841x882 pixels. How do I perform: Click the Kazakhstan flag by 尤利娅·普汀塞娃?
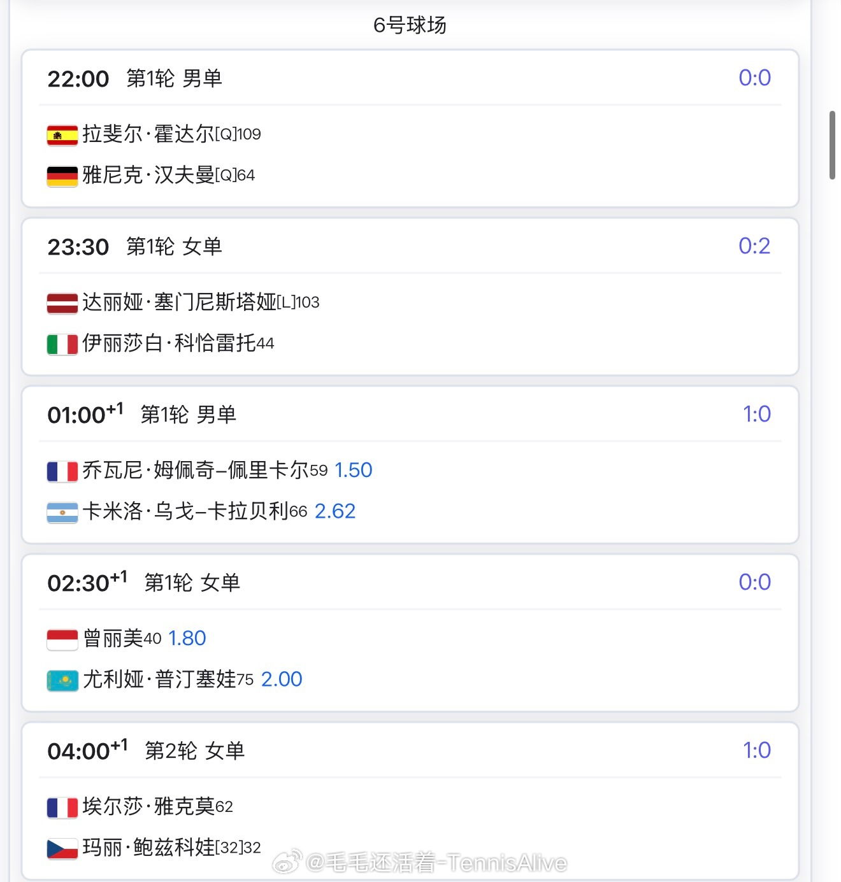coord(62,680)
